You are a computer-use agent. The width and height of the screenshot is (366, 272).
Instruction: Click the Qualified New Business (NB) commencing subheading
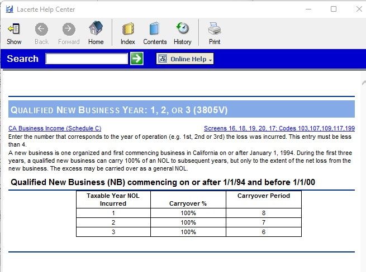coord(163,182)
